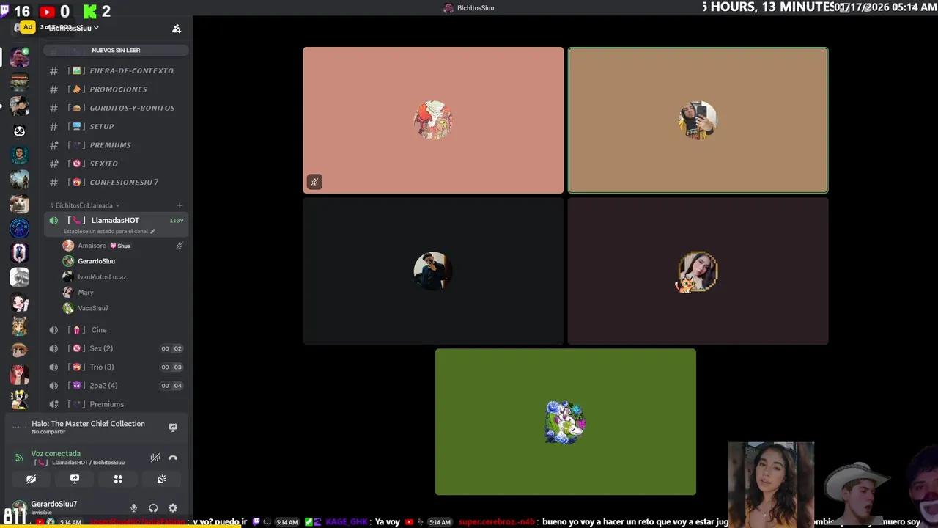Click the Kick logo in the counter overlay
Screen dimensions: 938x528
tap(89, 11)
